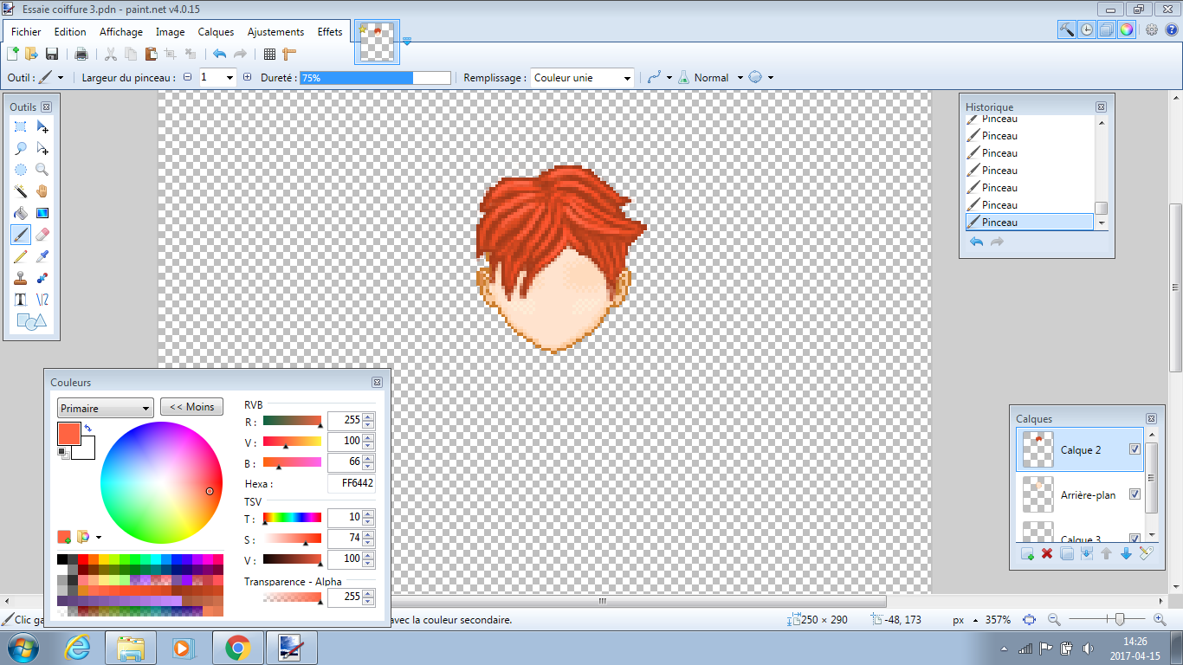Open the brush width dropdown
The height and width of the screenshot is (665, 1183).
tap(229, 78)
